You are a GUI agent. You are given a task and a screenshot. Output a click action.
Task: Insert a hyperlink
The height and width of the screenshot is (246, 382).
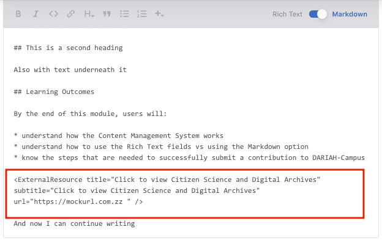(x=71, y=14)
